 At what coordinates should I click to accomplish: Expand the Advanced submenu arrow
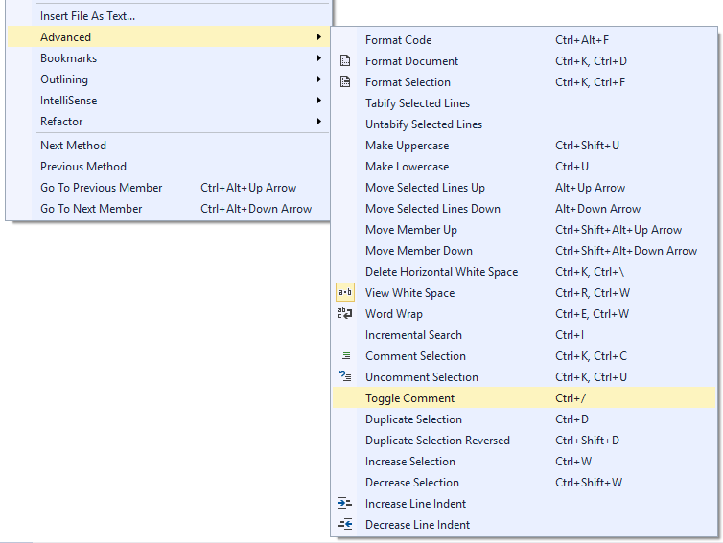tap(319, 36)
